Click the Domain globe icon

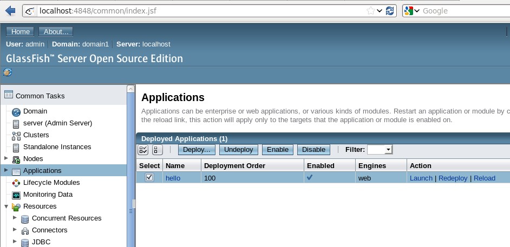point(16,112)
